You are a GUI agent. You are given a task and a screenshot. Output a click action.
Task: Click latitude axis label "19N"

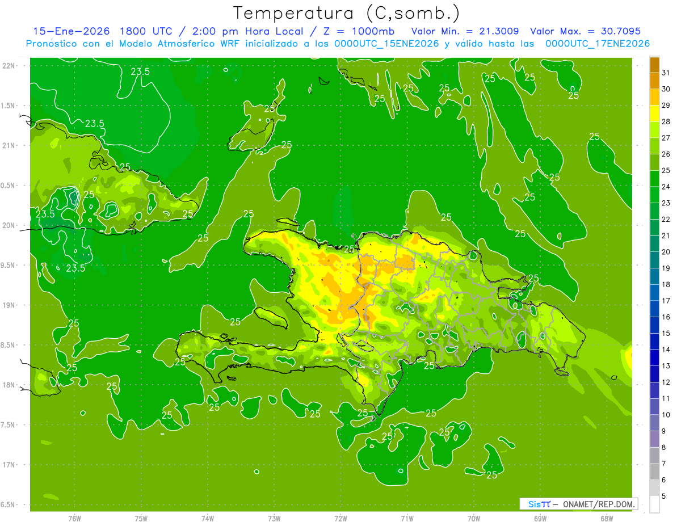pos(10,305)
